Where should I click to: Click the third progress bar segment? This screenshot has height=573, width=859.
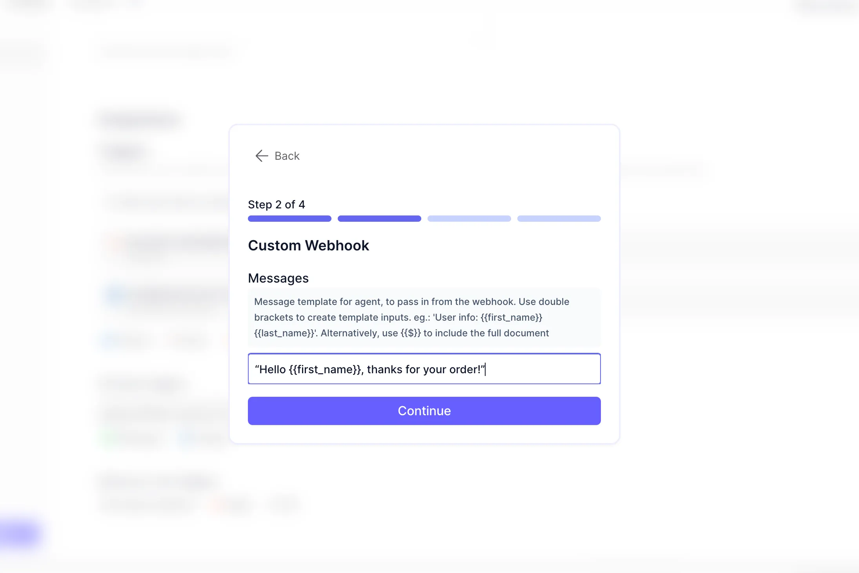(x=469, y=219)
